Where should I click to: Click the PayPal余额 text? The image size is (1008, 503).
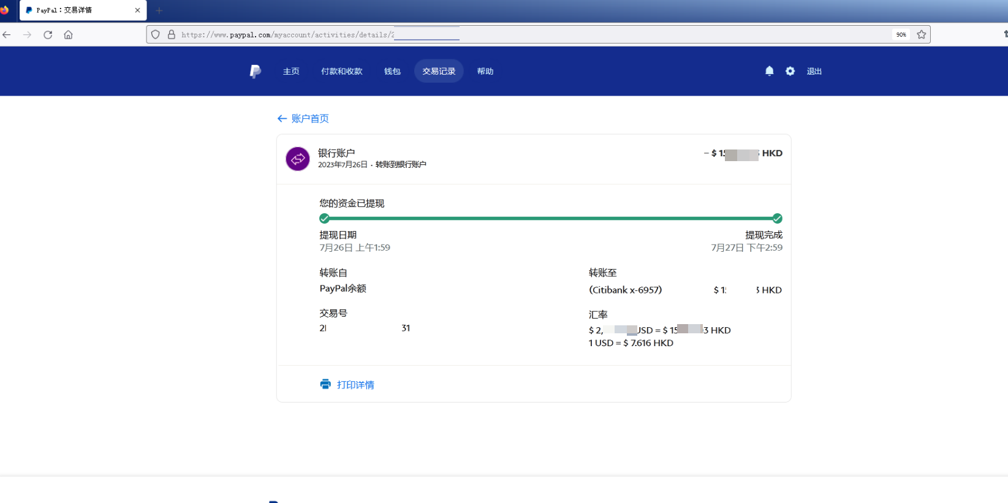coord(343,289)
